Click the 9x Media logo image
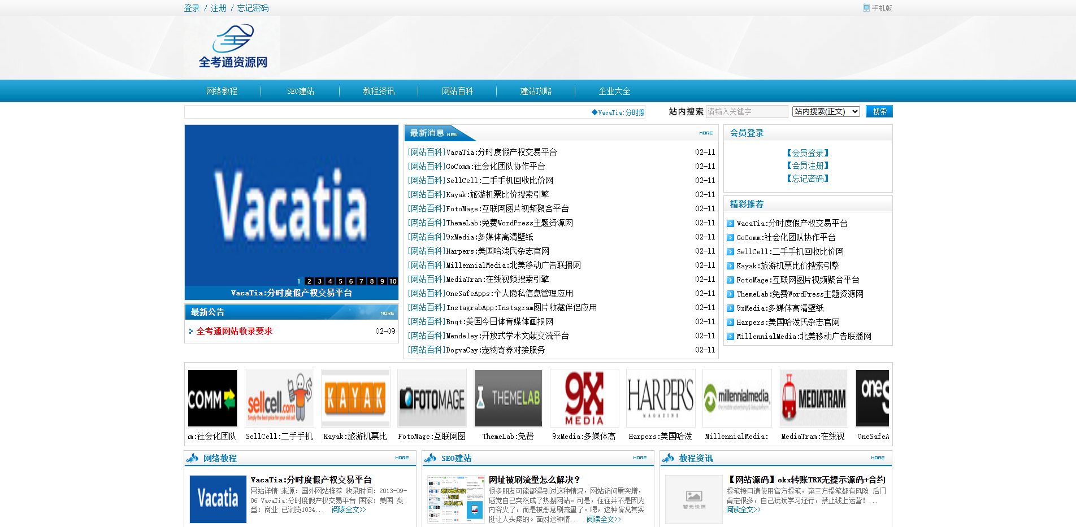Viewport: 1076px width, 527px height. (584, 398)
